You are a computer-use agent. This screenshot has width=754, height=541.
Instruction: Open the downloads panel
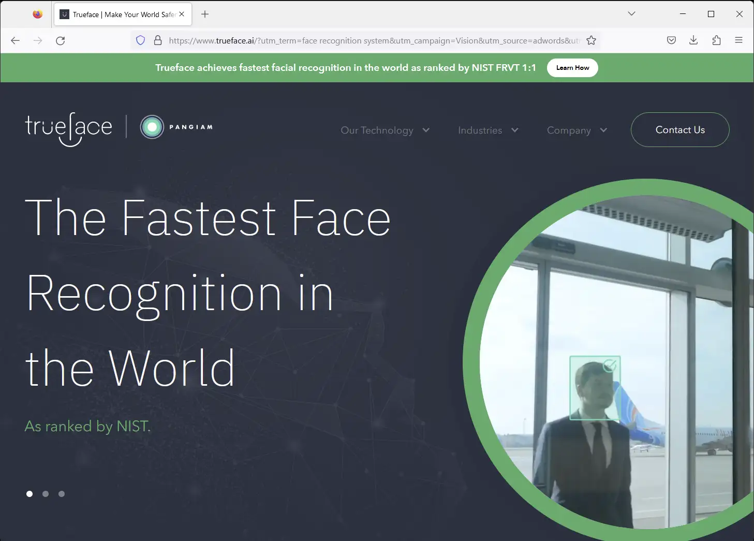tap(693, 40)
